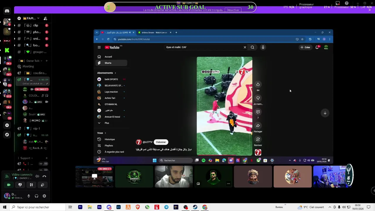Select the EN DIRECT stream thumbnail
This screenshot has height=211, width=375.
coord(94,176)
